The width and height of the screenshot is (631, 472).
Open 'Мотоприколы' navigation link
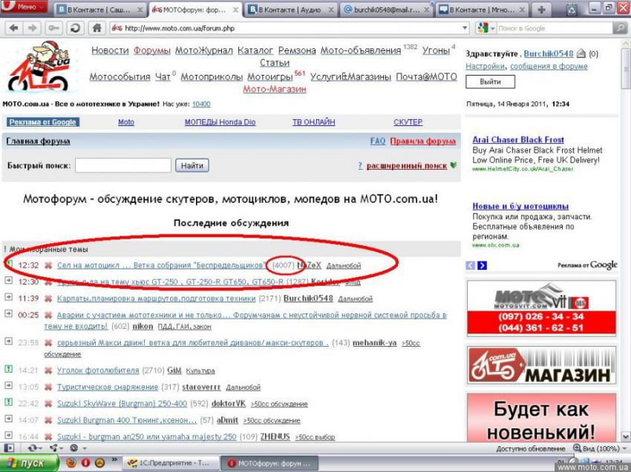[x=212, y=77]
